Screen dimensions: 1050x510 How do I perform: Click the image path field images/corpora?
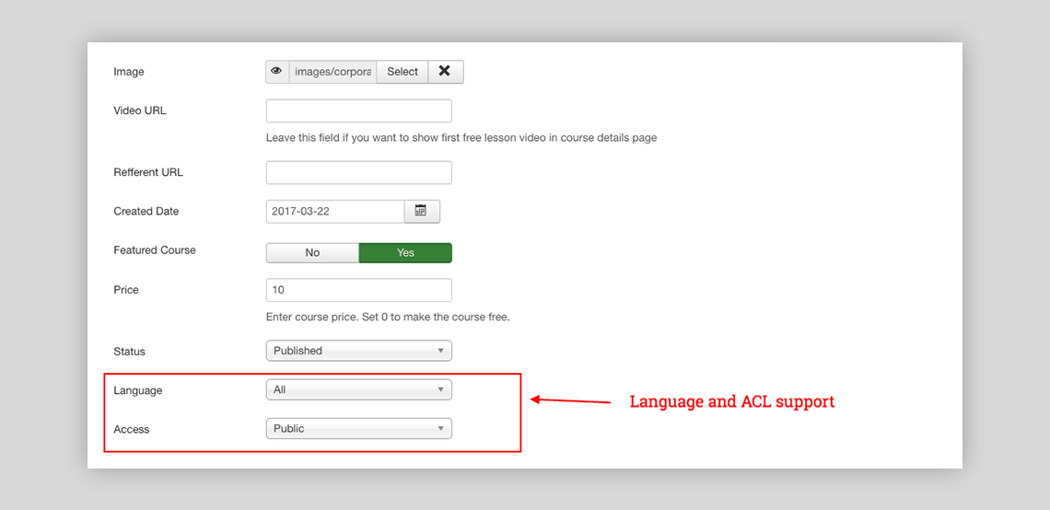pos(332,72)
